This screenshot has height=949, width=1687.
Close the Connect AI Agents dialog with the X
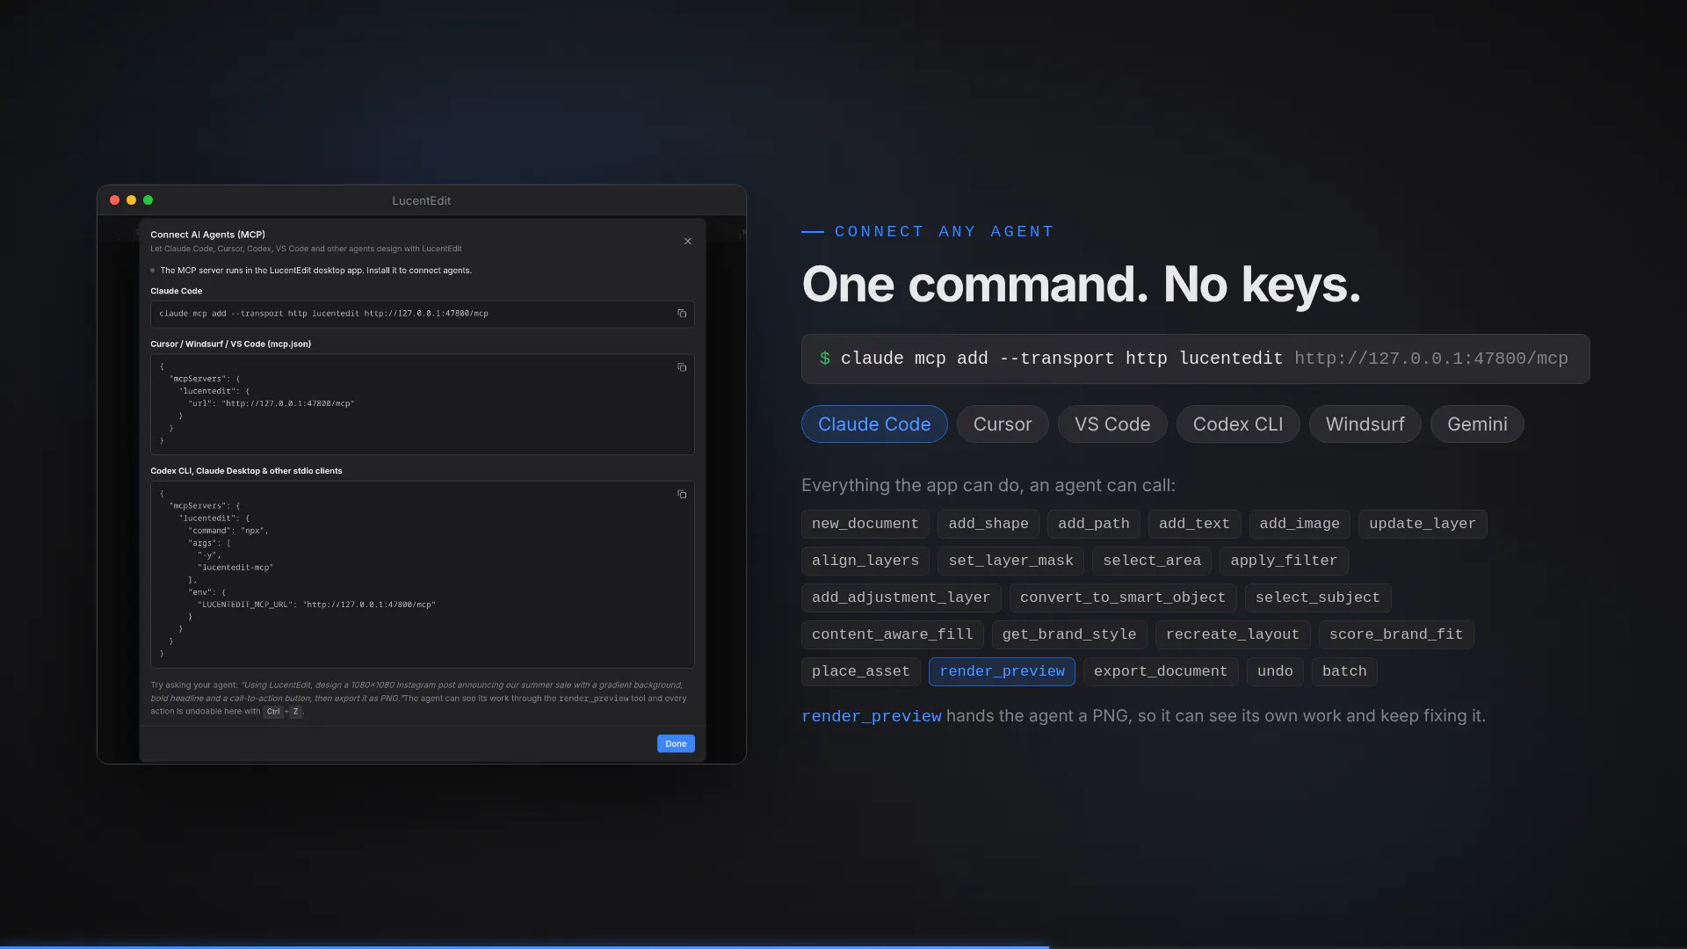pos(688,242)
